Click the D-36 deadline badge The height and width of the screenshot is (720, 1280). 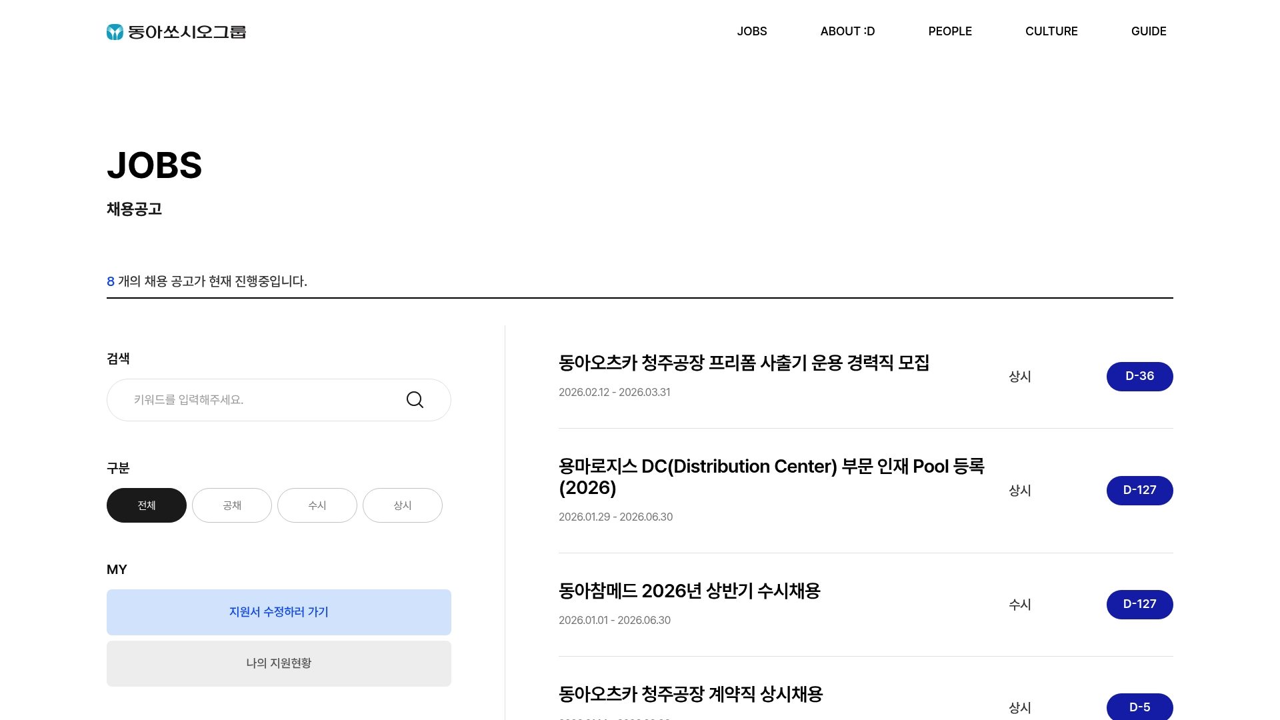point(1139,376)
